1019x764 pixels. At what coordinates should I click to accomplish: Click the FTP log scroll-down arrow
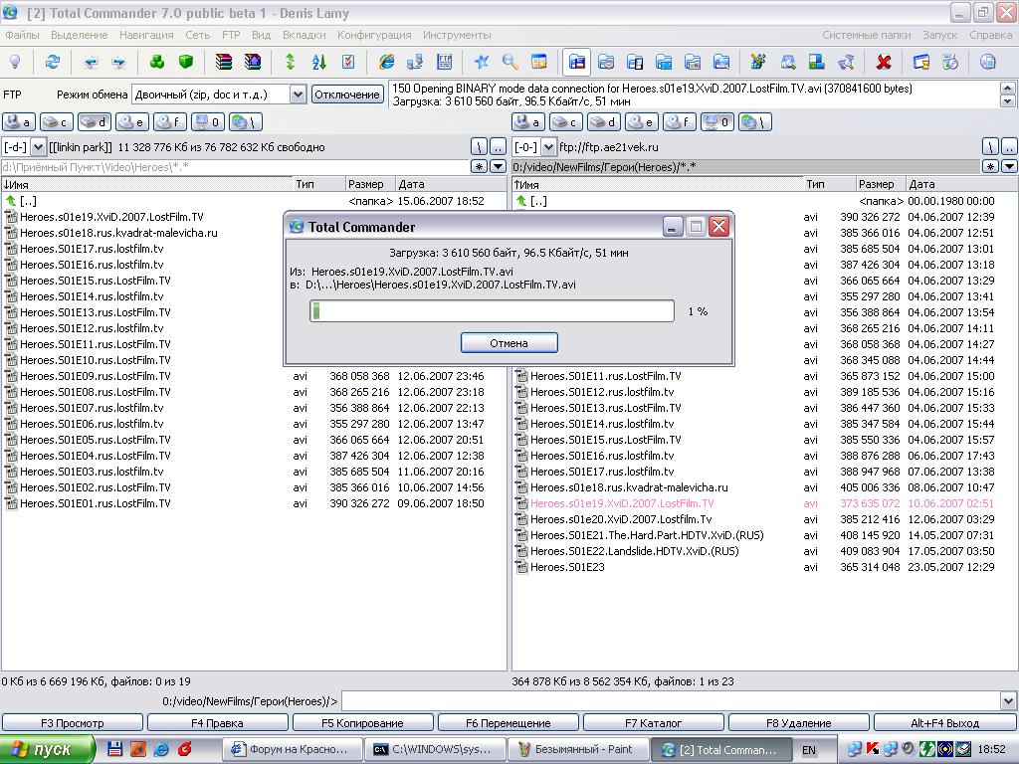1008,100
